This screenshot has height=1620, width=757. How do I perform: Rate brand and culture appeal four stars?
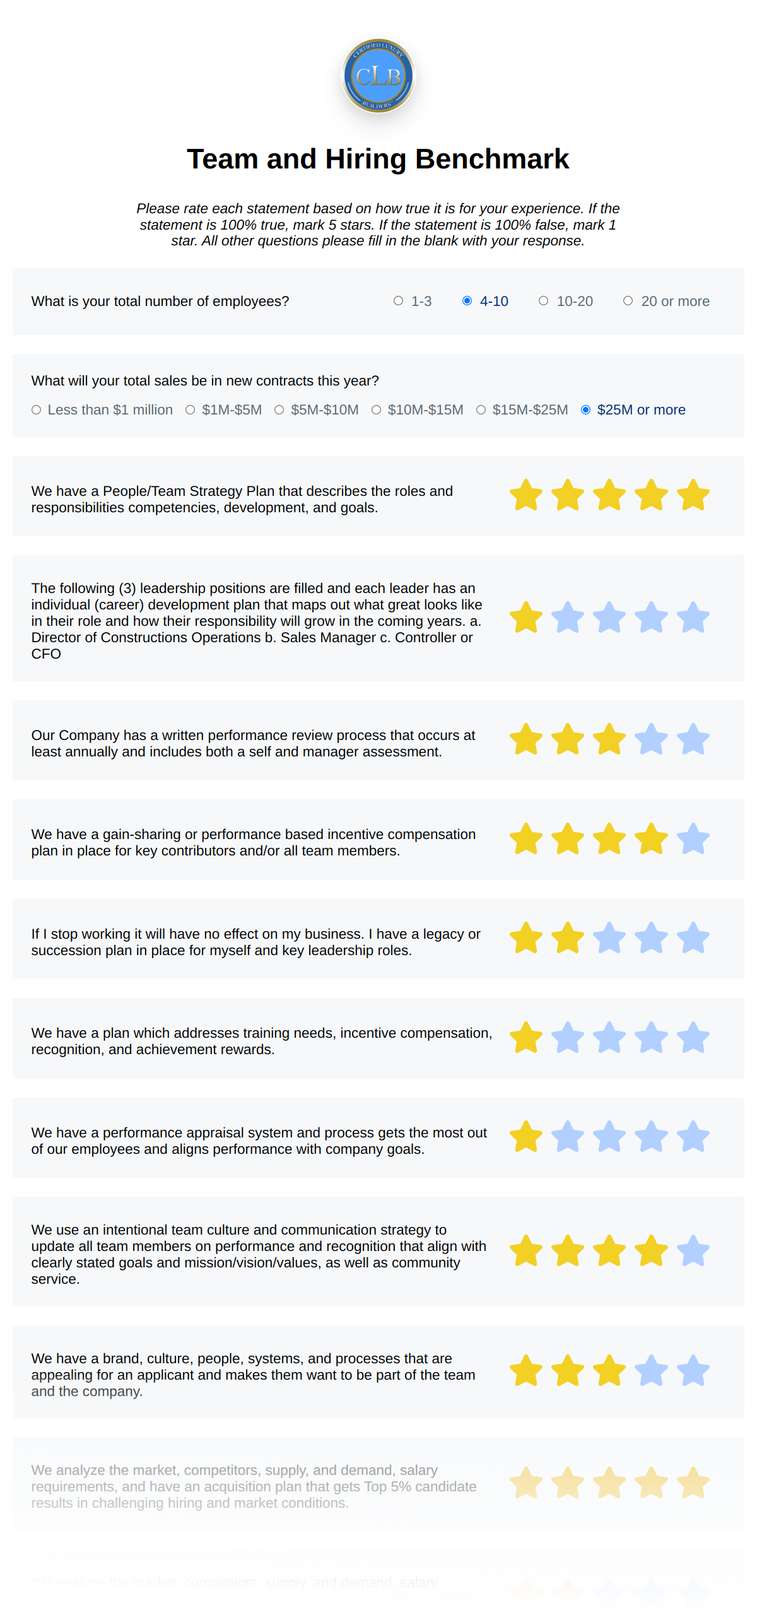[651, 1371]
